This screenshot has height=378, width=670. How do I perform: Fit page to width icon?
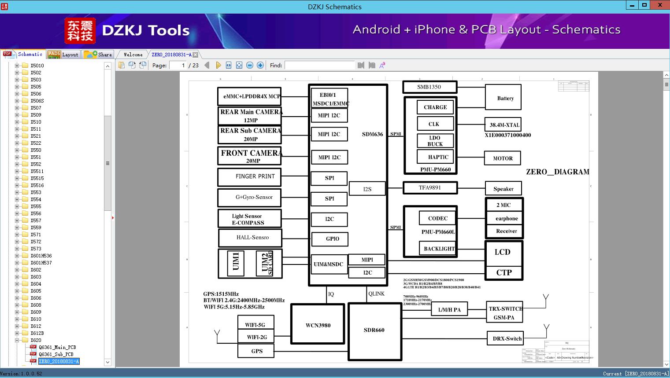click(229, 65)
